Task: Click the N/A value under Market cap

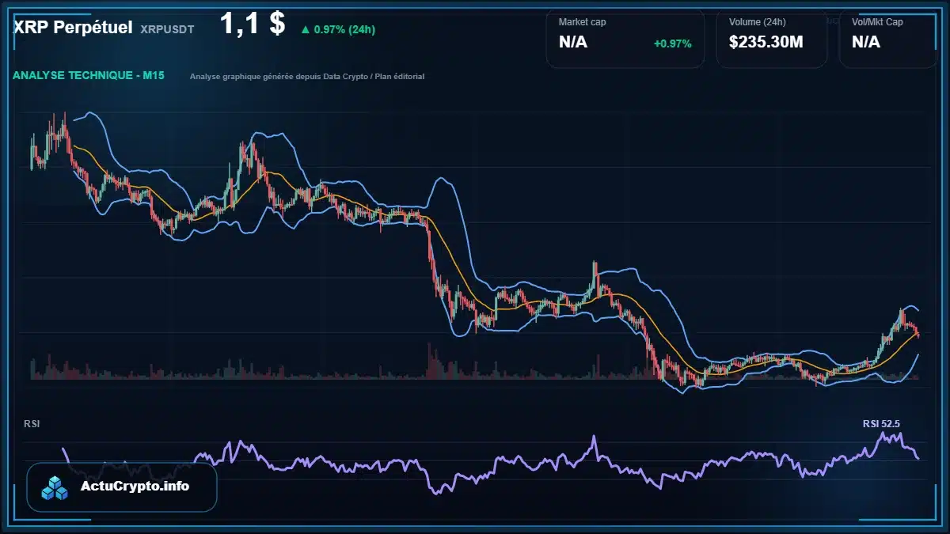Action: [x=573, y=42]
